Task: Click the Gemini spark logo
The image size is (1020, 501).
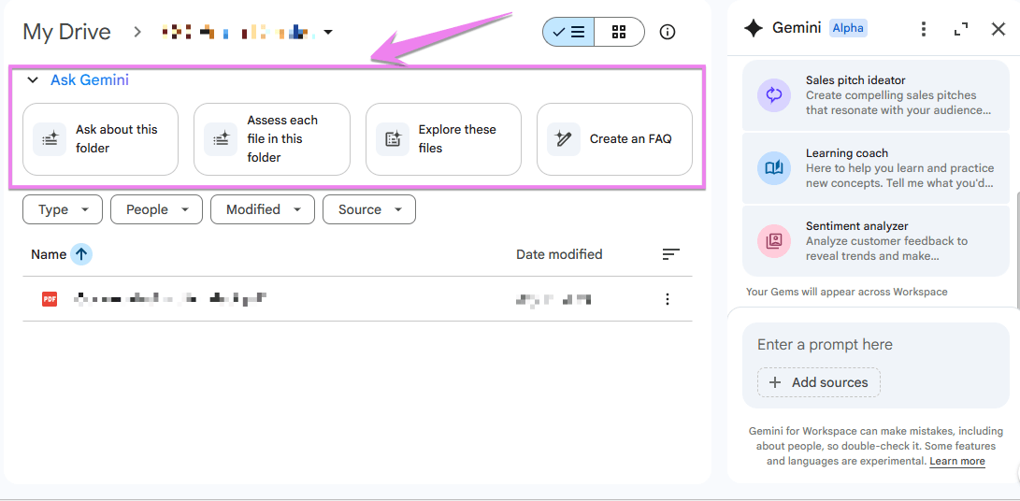Action: [754, 29]
